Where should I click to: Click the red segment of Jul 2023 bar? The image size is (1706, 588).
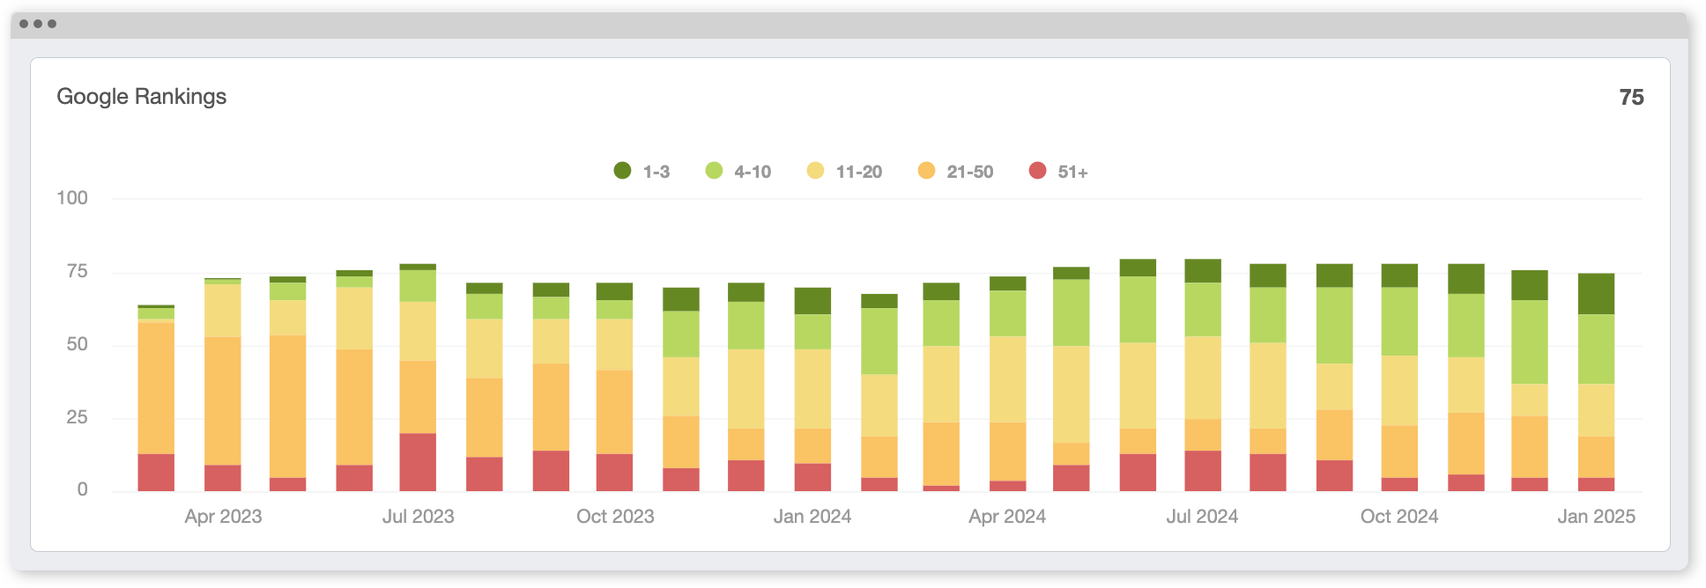[418, 461]
